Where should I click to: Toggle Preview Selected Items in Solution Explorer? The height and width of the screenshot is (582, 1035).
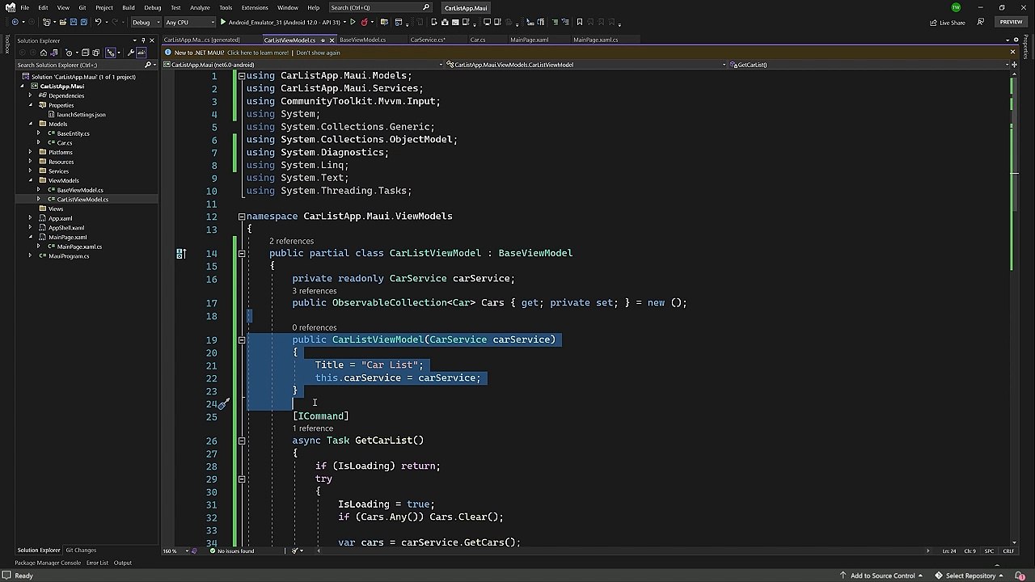[x=142, y=53]
